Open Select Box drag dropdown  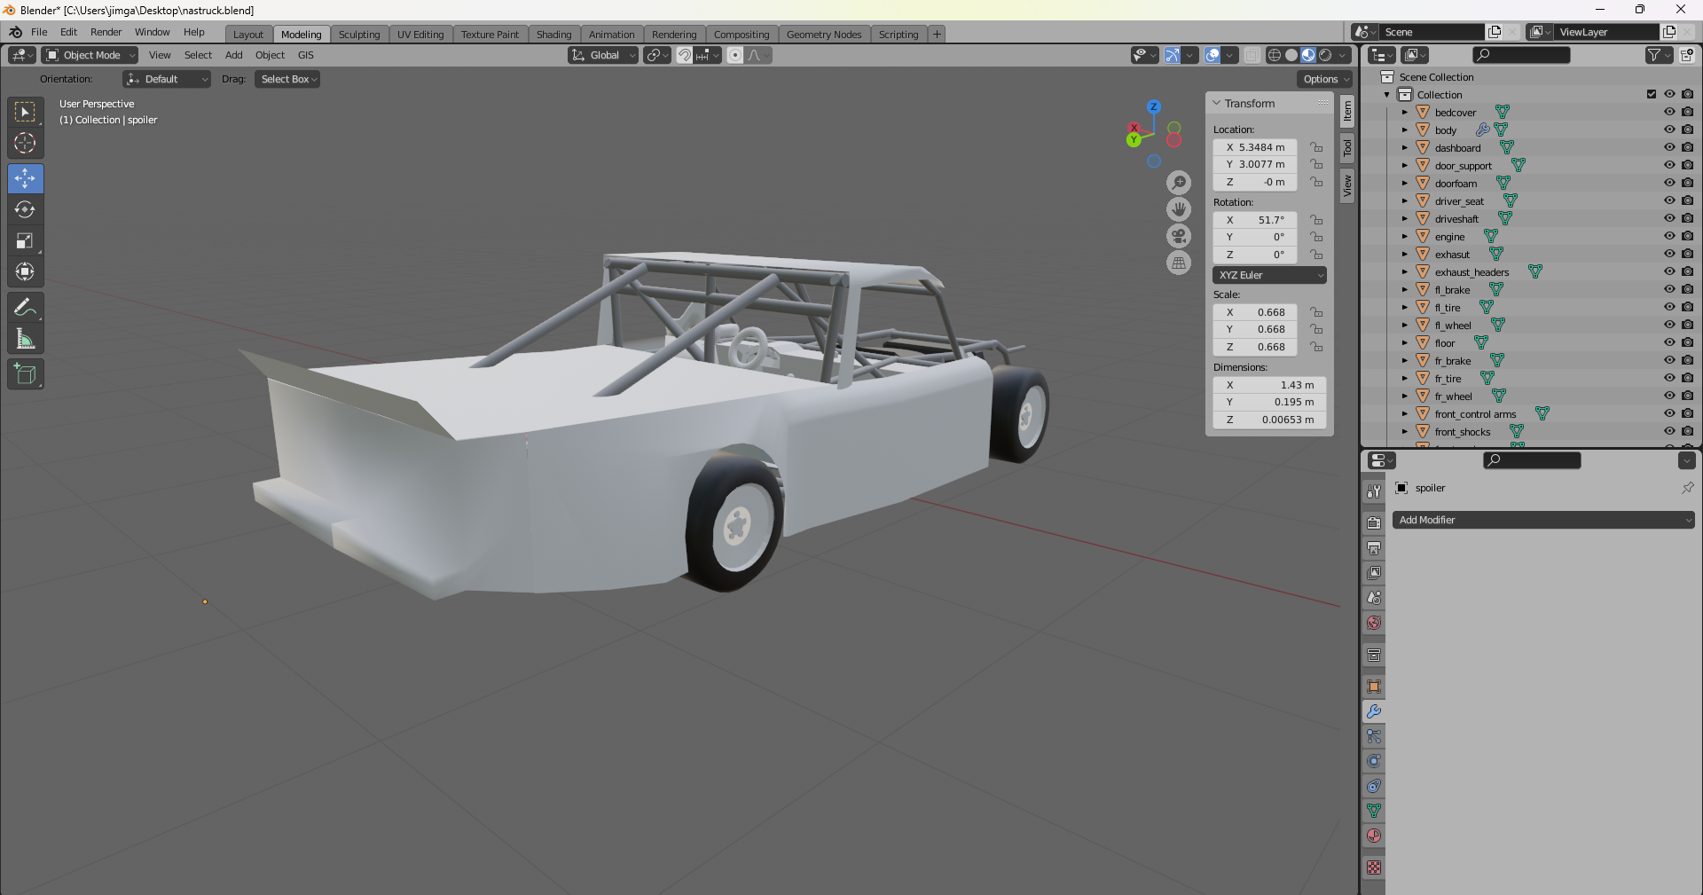pyautogui.click(x=288, y=79)
